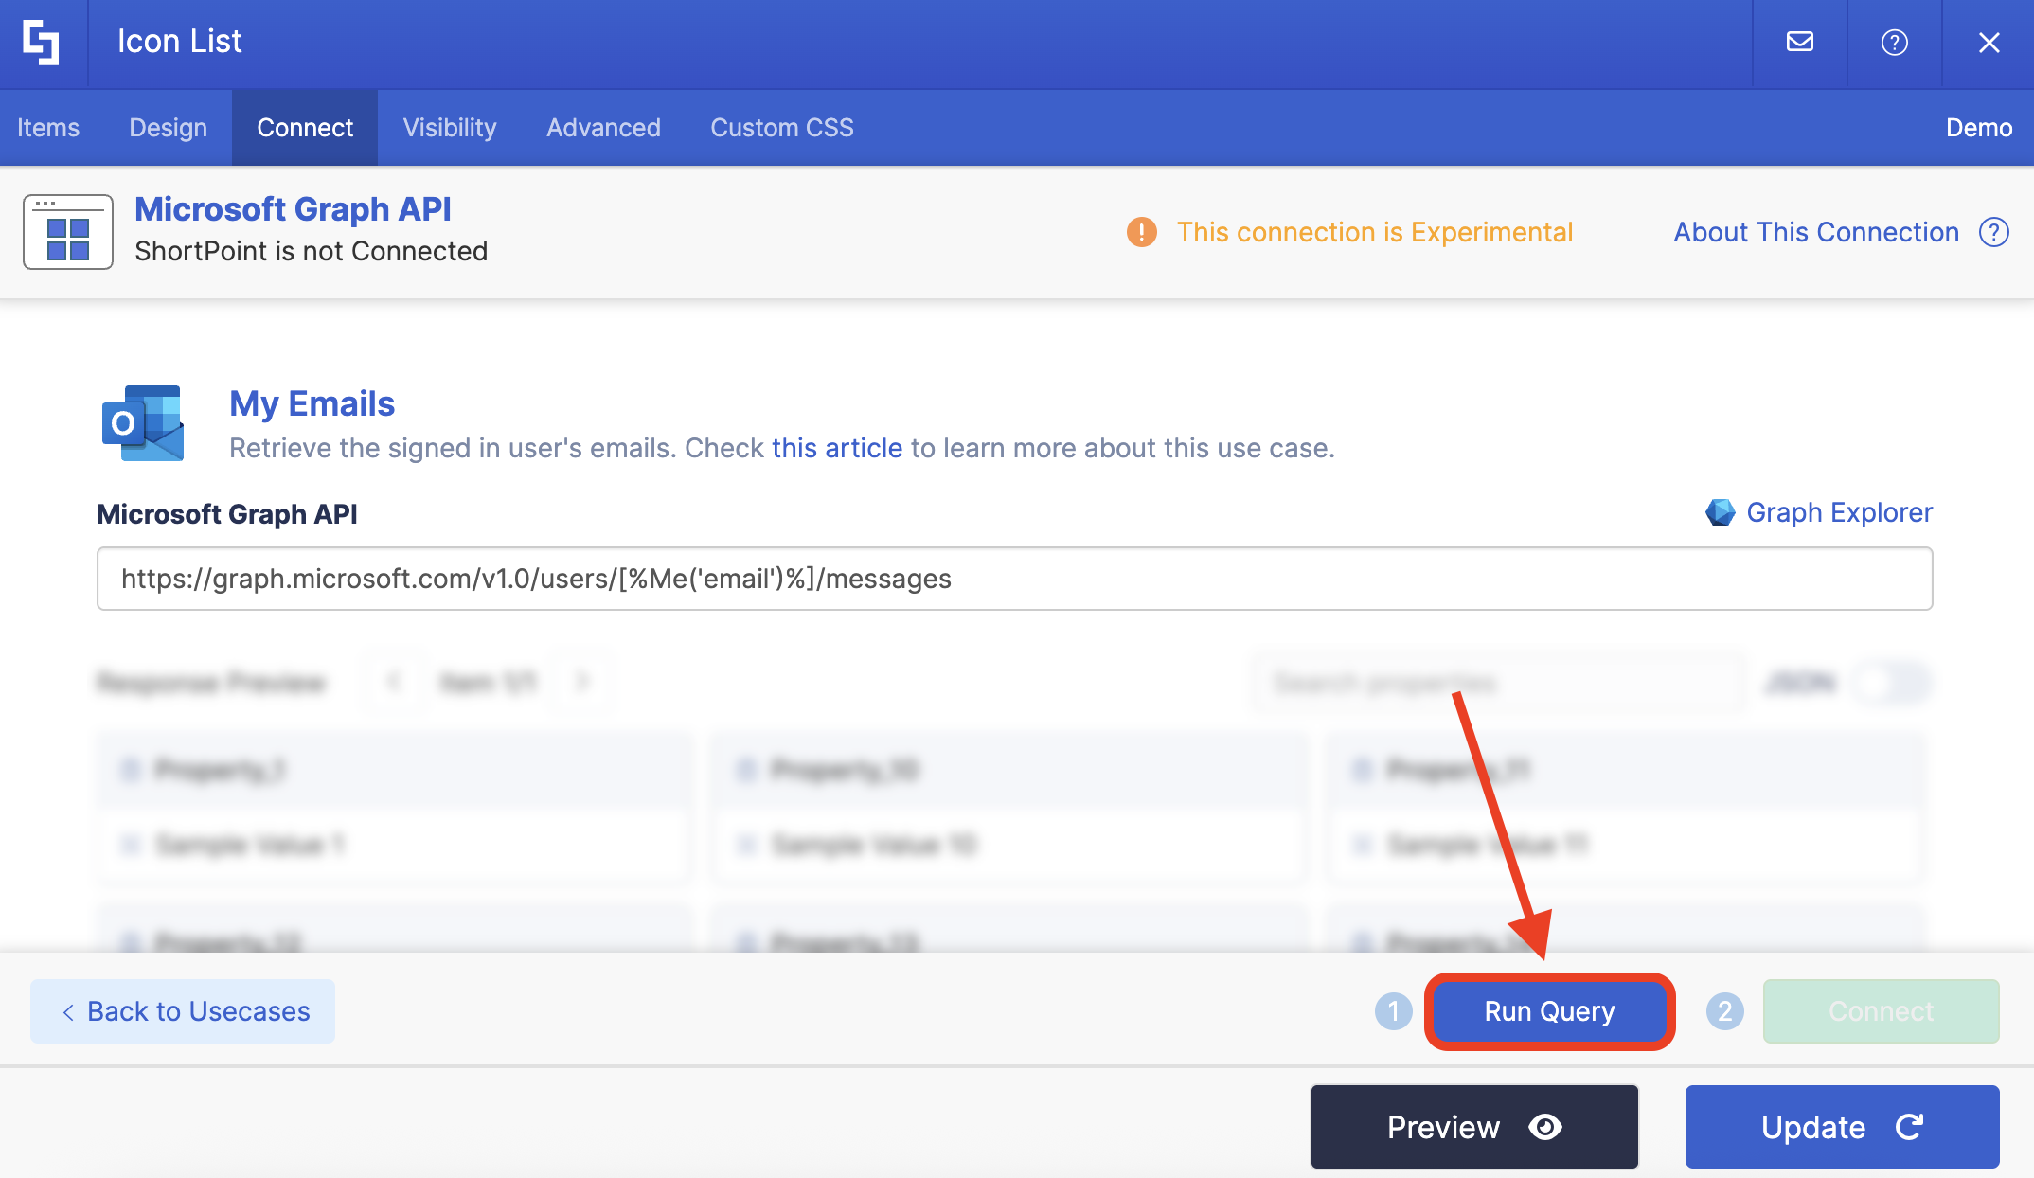
Task: Open the envelope contact icon
Action: click(1799, 43)
